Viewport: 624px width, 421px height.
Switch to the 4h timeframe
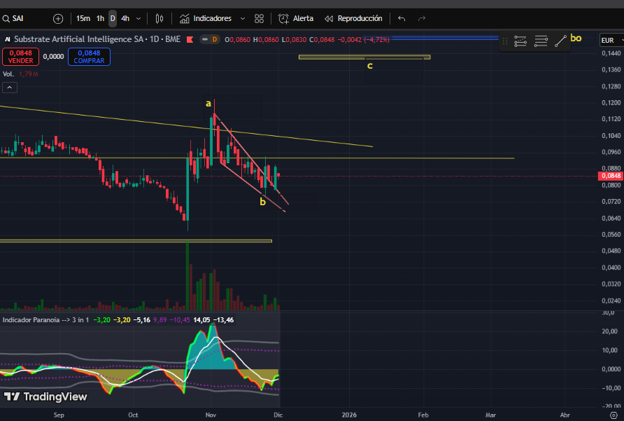pos(125,18)
